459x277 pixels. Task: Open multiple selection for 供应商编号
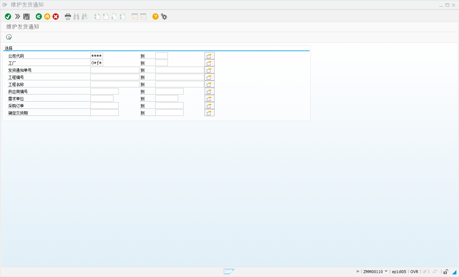(x=209, y=92)
